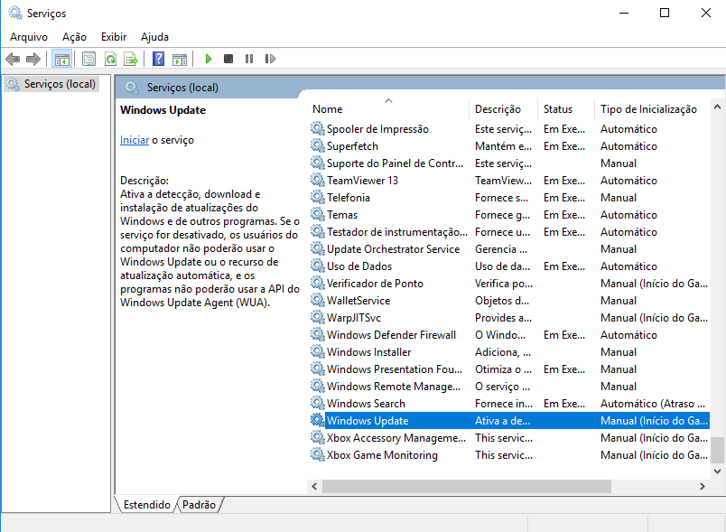This screenshot has width=726, height=532.
Task: Close the Serviços window
Action: (705, 13)
